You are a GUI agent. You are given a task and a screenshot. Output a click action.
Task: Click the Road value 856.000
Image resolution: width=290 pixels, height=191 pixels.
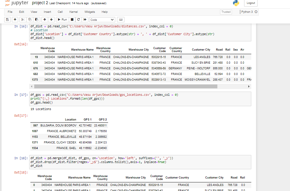coord(218,68)
